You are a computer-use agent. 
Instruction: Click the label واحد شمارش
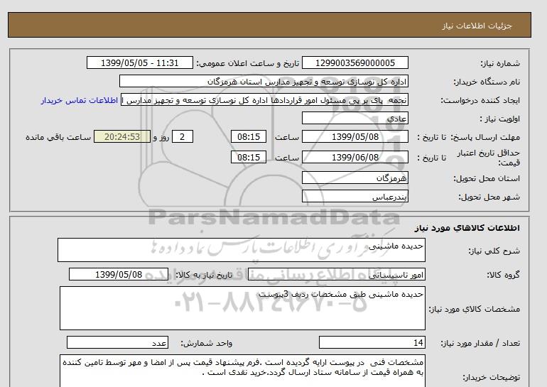point(207,344)
